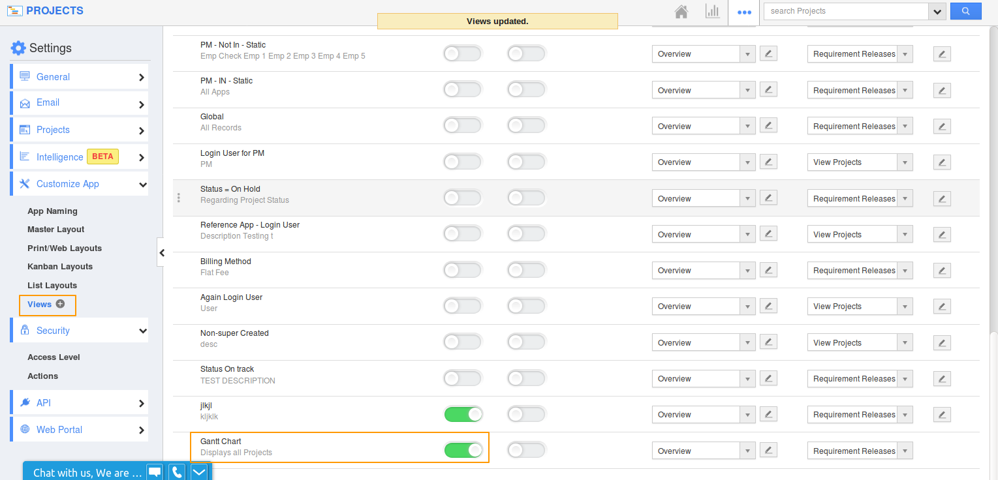Click the phone icon in chat widget

click(x=176, y=472)
